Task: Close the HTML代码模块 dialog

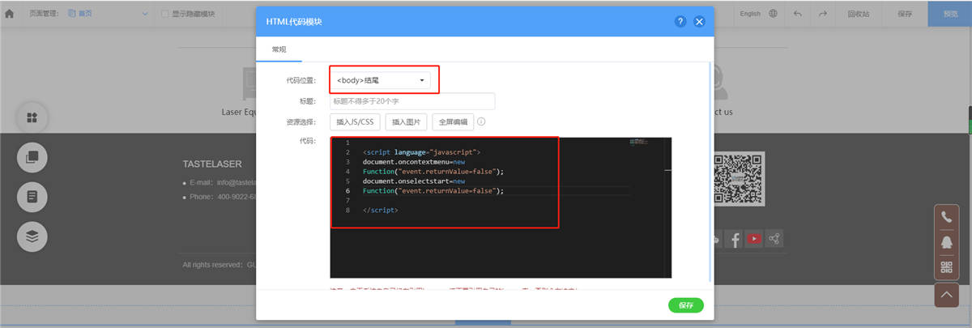Action: (700, 22)
